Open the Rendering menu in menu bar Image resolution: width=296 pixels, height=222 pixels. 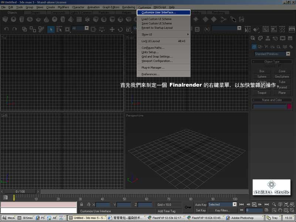click(128, 7)
